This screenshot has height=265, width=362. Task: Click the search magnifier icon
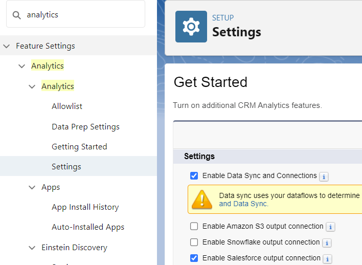pos(17,15)
